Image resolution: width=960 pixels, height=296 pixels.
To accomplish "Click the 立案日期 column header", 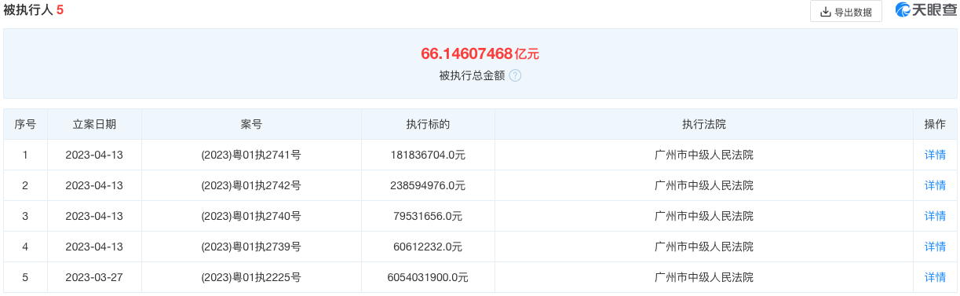I will click(94, 124).
